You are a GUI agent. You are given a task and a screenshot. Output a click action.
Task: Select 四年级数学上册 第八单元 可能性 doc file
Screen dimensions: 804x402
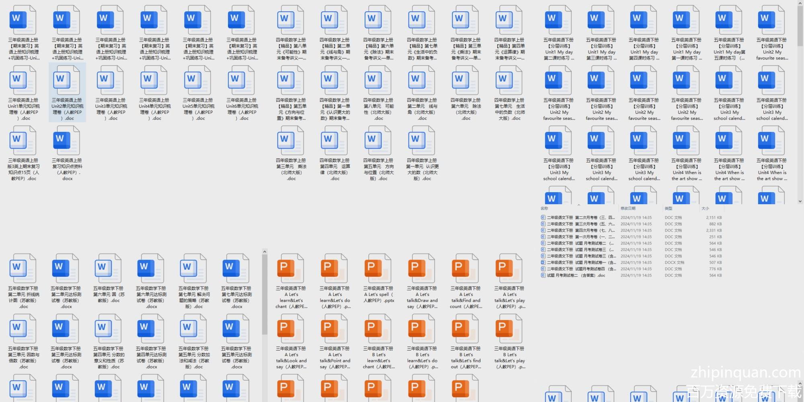[x=378, y=93]
